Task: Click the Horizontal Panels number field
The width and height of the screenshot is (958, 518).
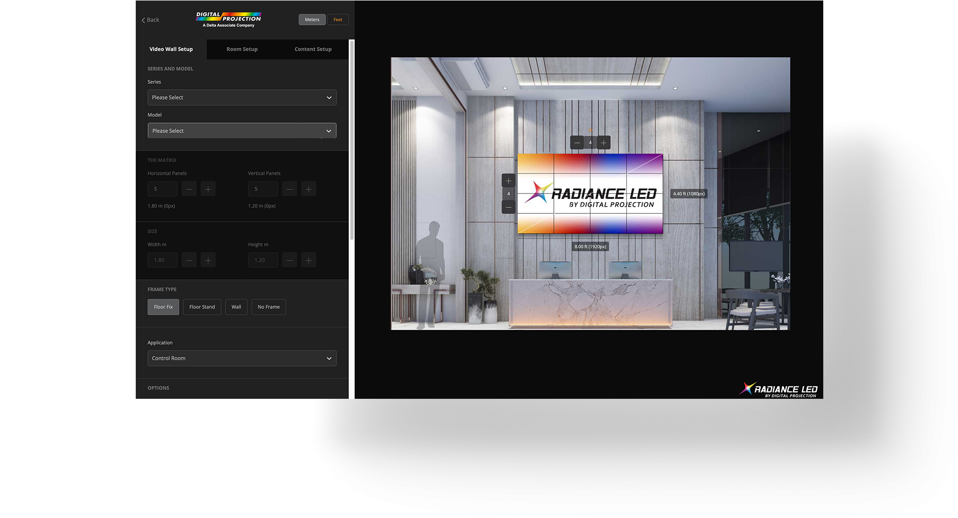Action: coord(162,189)
